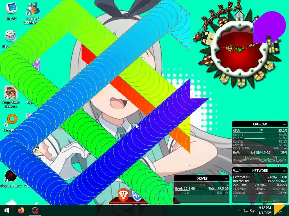This screenshot has height=216, width=289.
Task: Click the FAN: 0rpm reading
Action: pyautogui.click(x=280, y=148)
